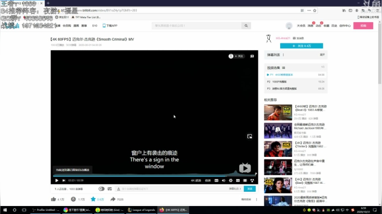Image resolution: width=382 pixels, height=214 pixels.
Task: Open playback speed menu in the player
Action: (208, 181)
